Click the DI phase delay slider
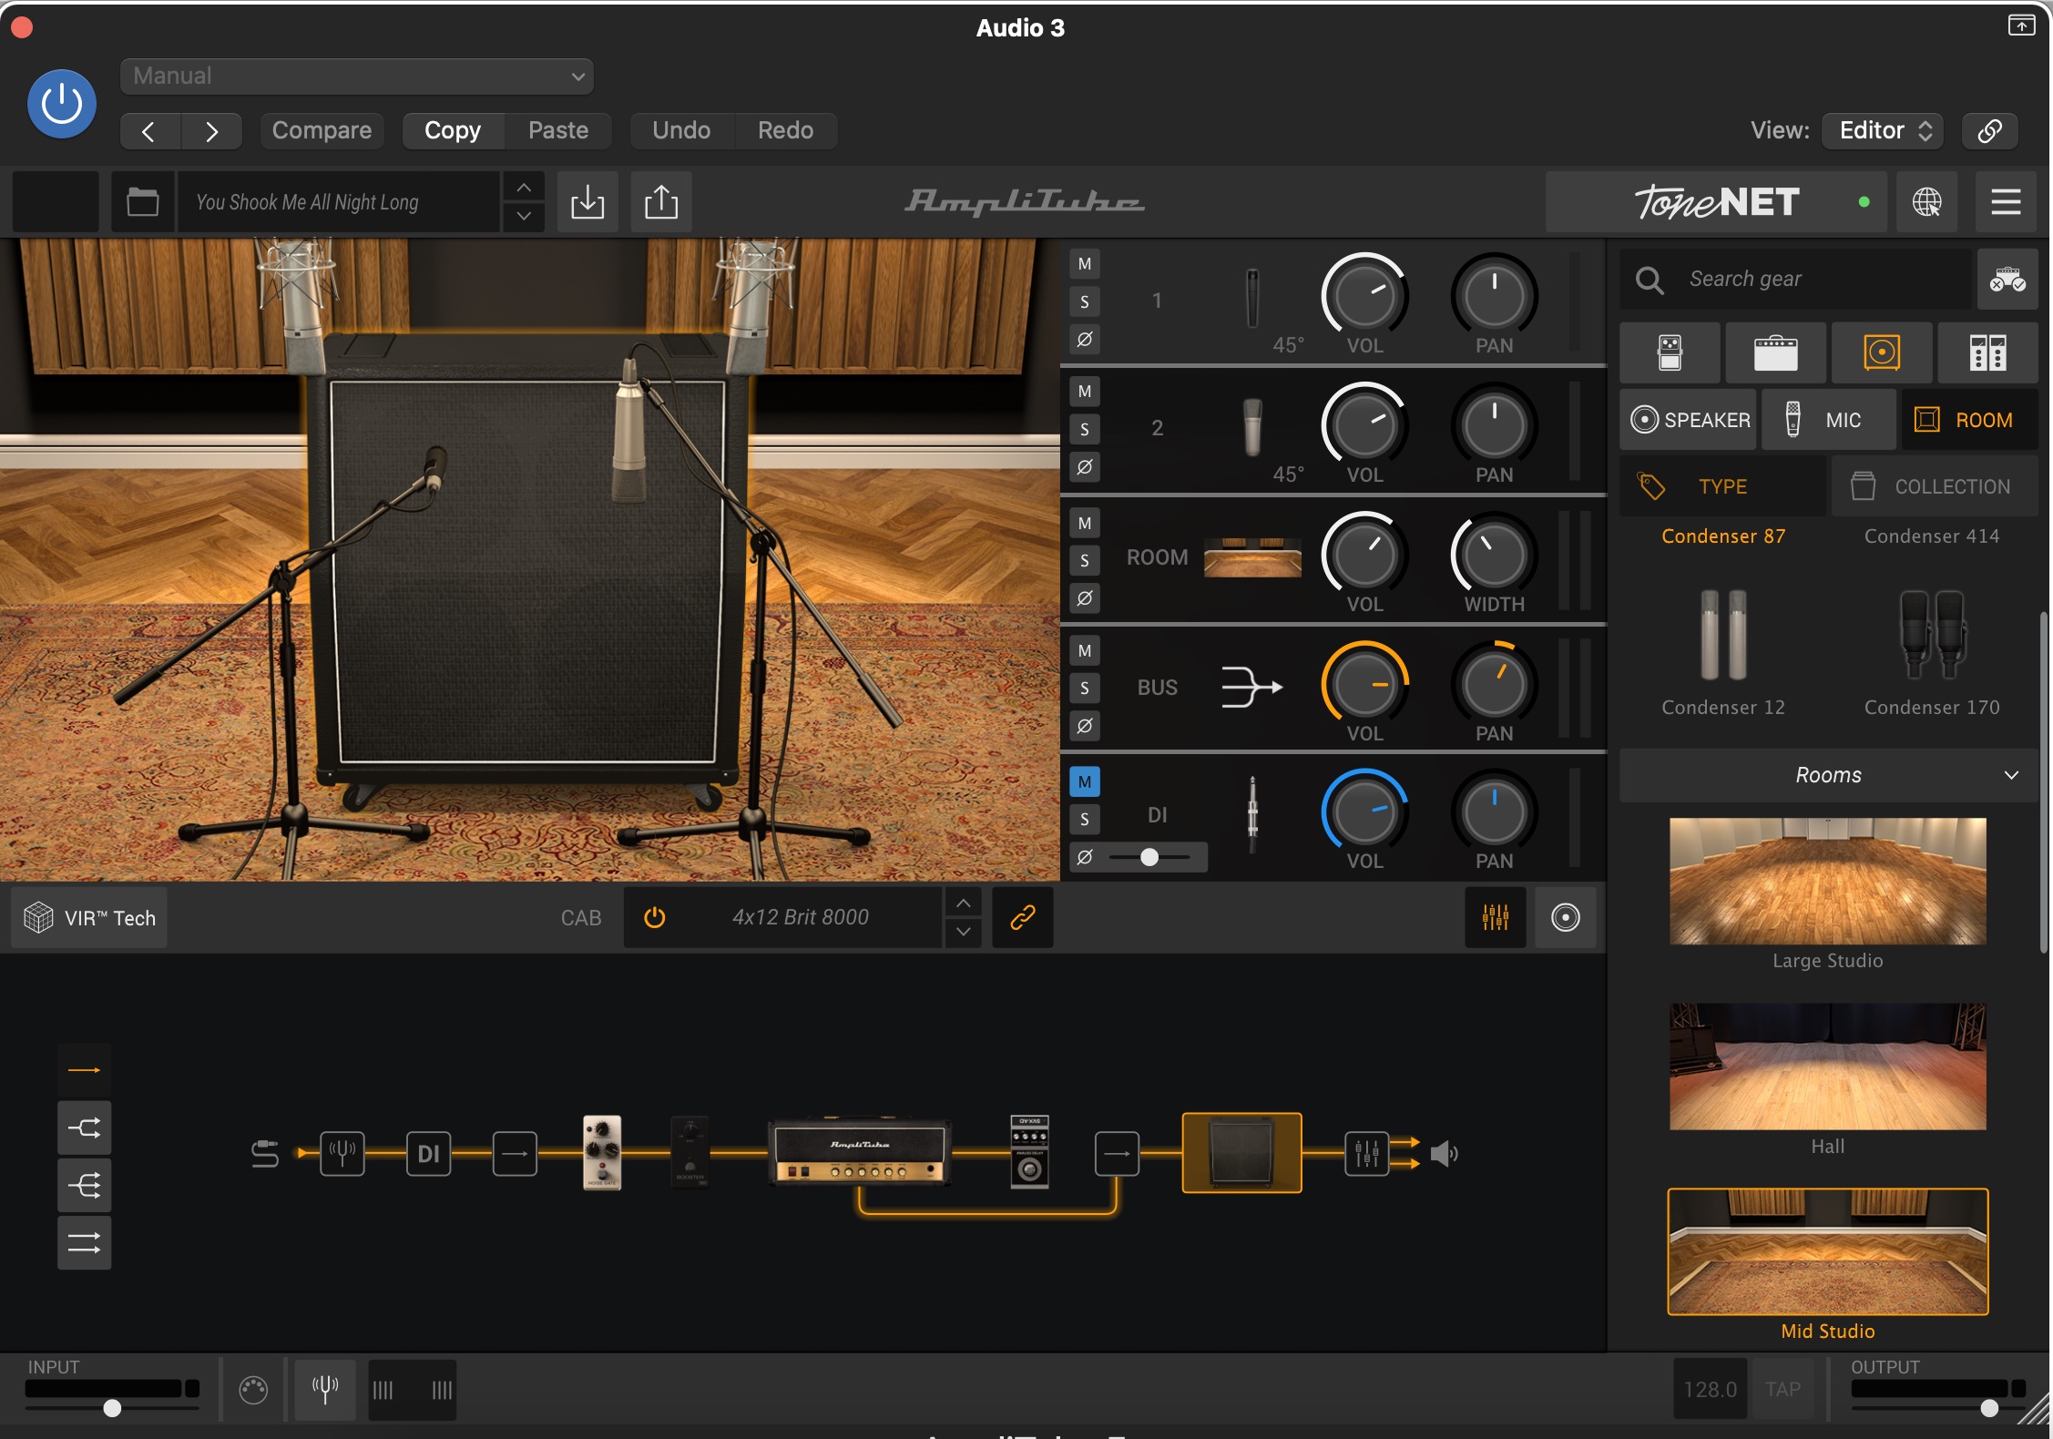This screenshot has height=1439, width=2053. 1149,857
